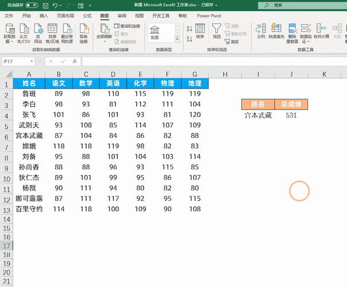This screenshot has width=347, height=287.
Task: Click orange header 总成绩
Action: (291, 104)
